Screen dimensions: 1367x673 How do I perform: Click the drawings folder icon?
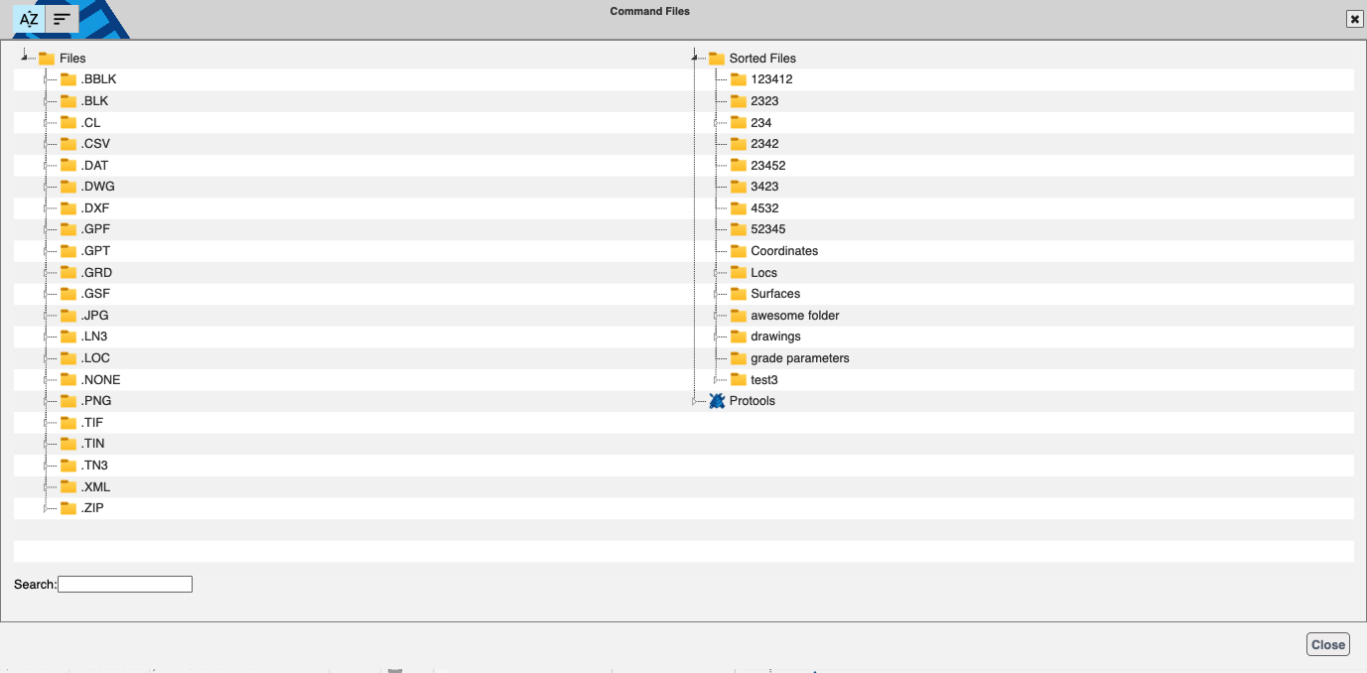coord(739,336)
